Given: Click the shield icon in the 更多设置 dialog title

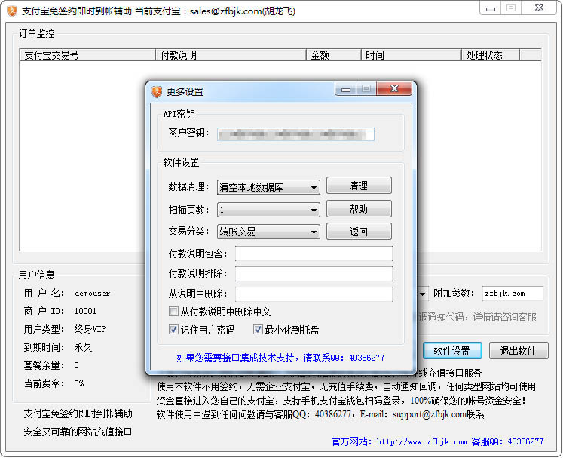Looking at the screenshot, I should [x=157, y=91].
